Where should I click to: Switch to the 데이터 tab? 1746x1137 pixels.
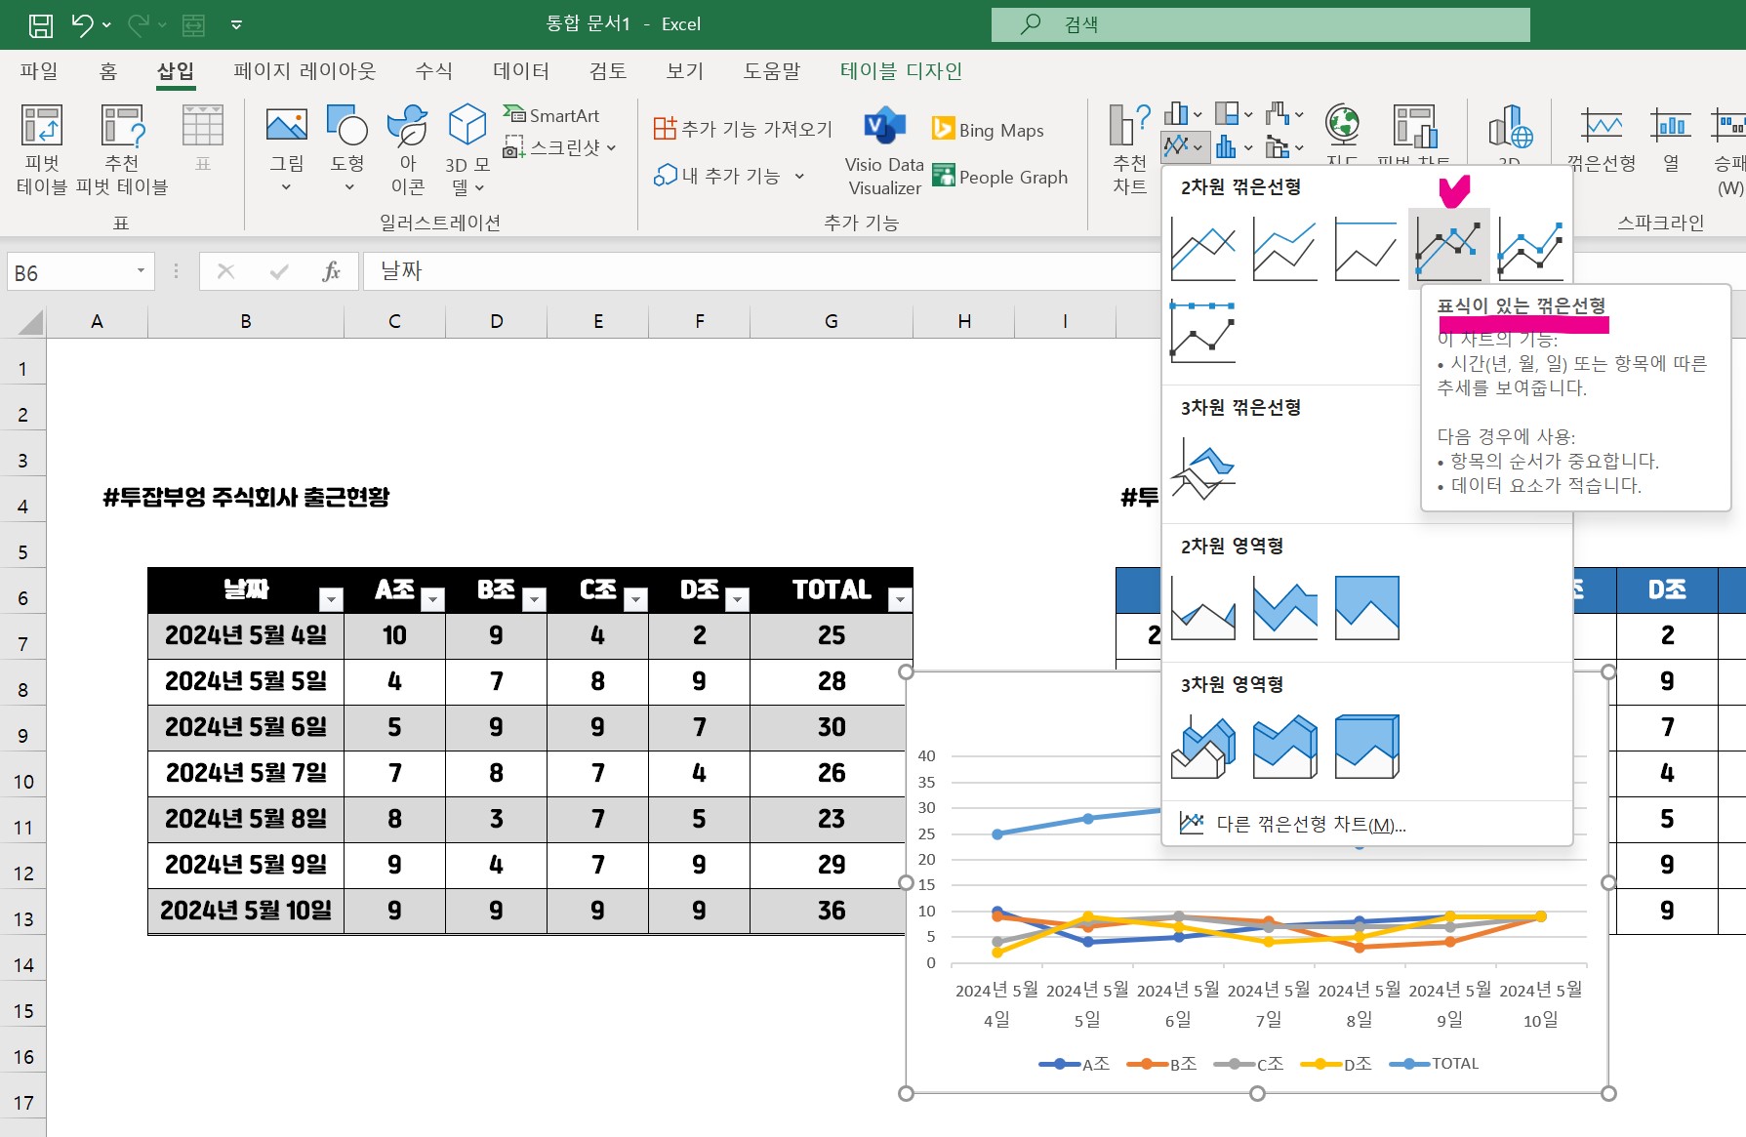coord(521,71)
